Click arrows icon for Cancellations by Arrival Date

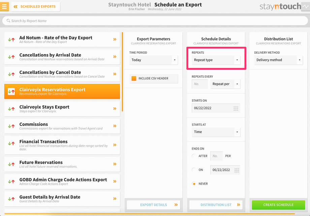tap(11, 57)
